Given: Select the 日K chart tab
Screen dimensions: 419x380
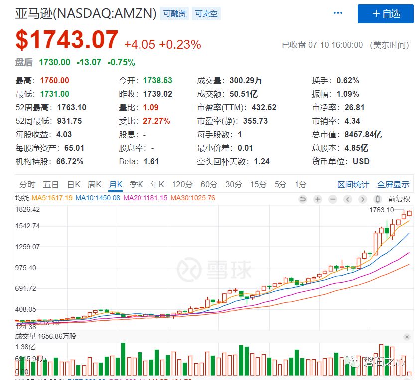Looking at the screenshot, I should 74,184.
